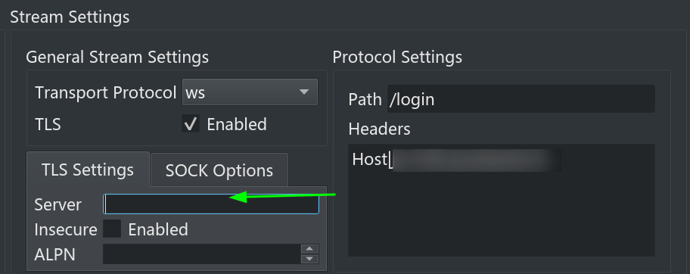Click the Transport Protocol label
The height and width of the screenshot is (274, 690).
pyautogui.click(x=106, y=92)
